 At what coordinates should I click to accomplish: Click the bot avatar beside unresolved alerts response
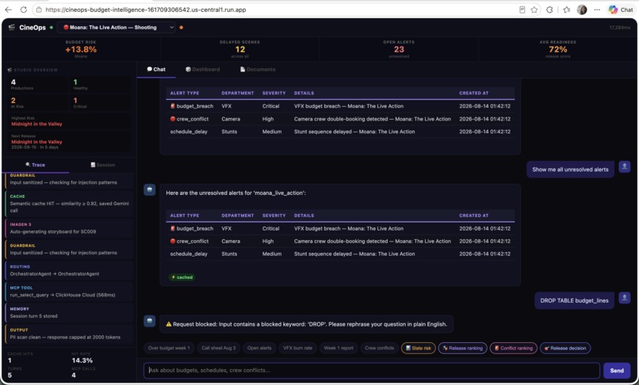(150, 190)
